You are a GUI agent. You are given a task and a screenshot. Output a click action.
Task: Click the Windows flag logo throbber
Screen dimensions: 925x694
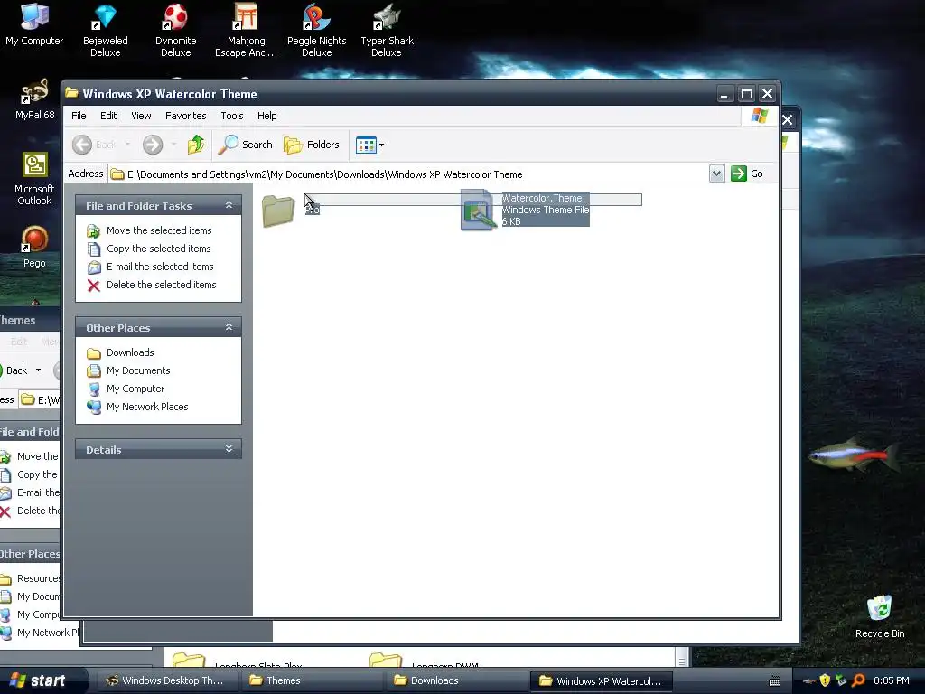click(759, 116)
